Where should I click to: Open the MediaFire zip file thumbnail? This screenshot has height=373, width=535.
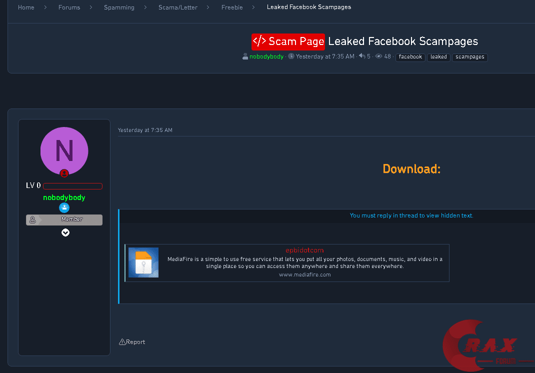coord(143,262)
